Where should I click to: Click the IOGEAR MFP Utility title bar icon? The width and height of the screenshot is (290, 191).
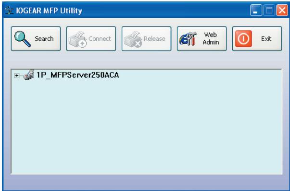[9, 11]
